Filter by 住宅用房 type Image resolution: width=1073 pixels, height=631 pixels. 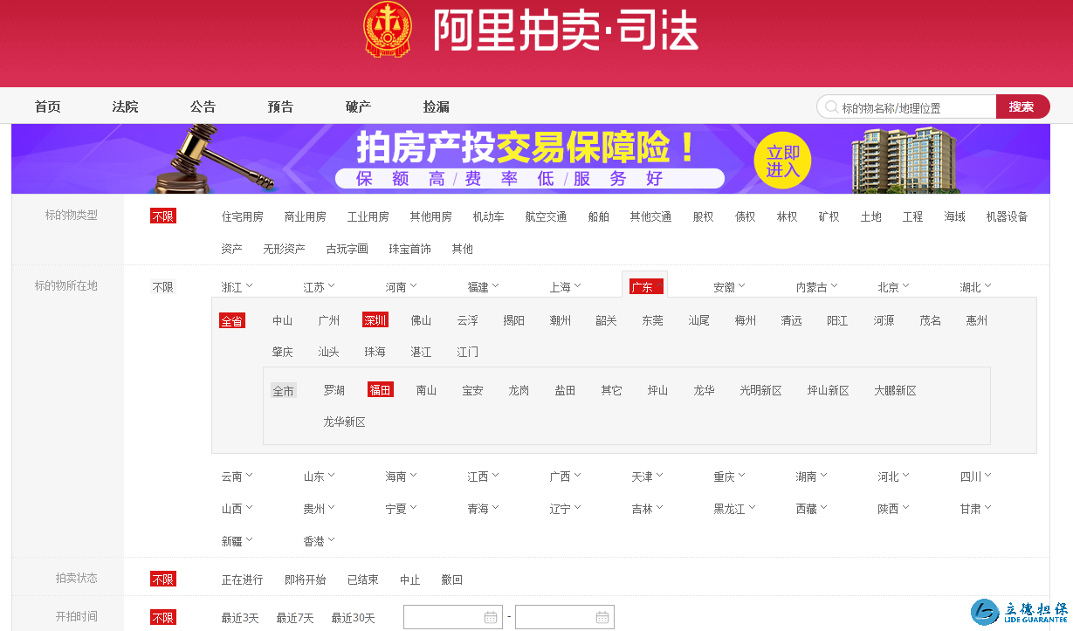243,216
